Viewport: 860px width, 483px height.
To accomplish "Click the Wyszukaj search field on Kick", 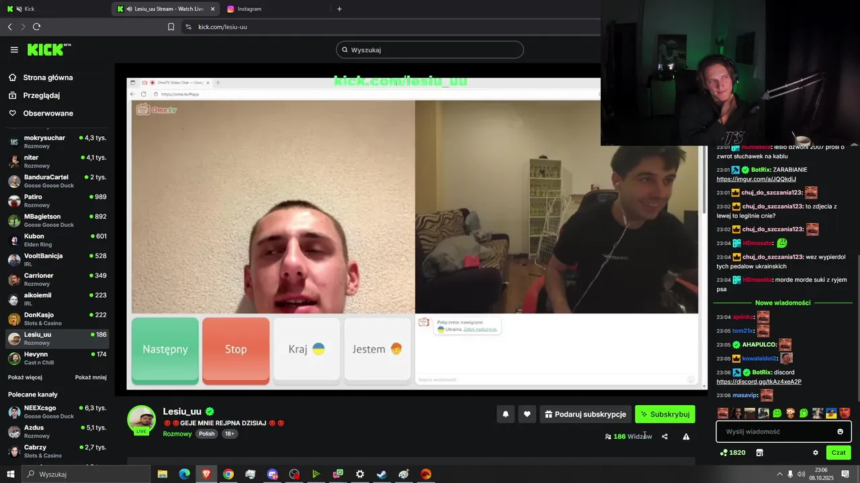I will click(x=430, y=50).
